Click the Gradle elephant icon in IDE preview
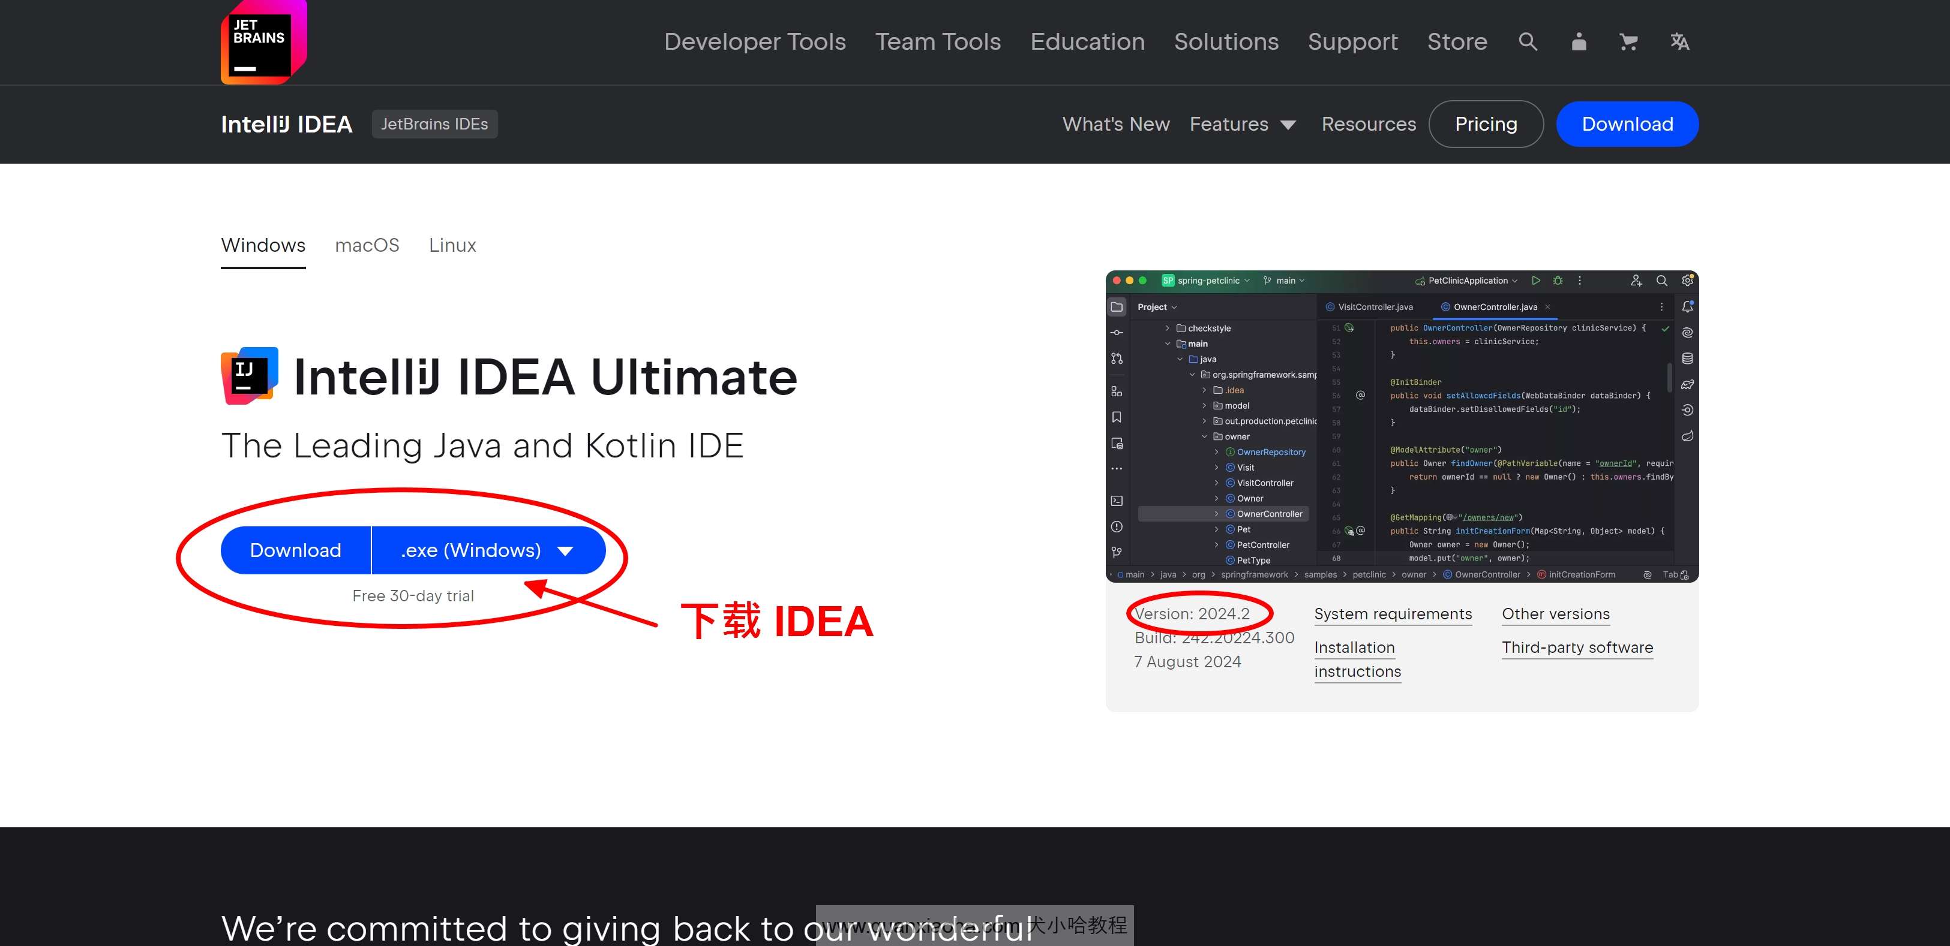This screenshot has height=946, width=1950. (x=1687, y=384)
